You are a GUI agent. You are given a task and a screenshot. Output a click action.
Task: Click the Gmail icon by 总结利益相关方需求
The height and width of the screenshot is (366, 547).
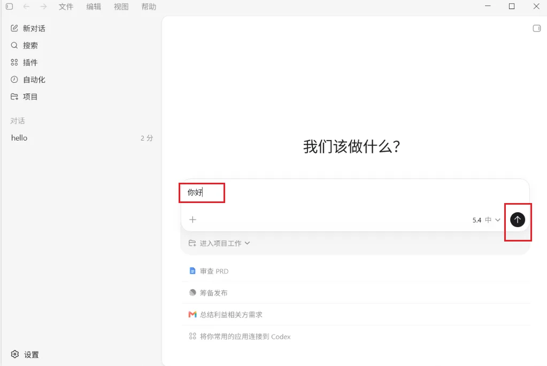click(x=192, y=314)
